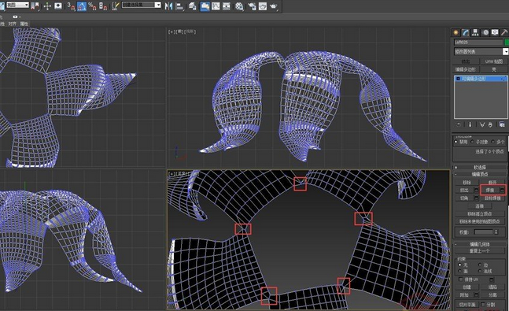This screenshot has width=509, height=311.
Task: Click the 目标焊接 button
Action: click(492, 198)
